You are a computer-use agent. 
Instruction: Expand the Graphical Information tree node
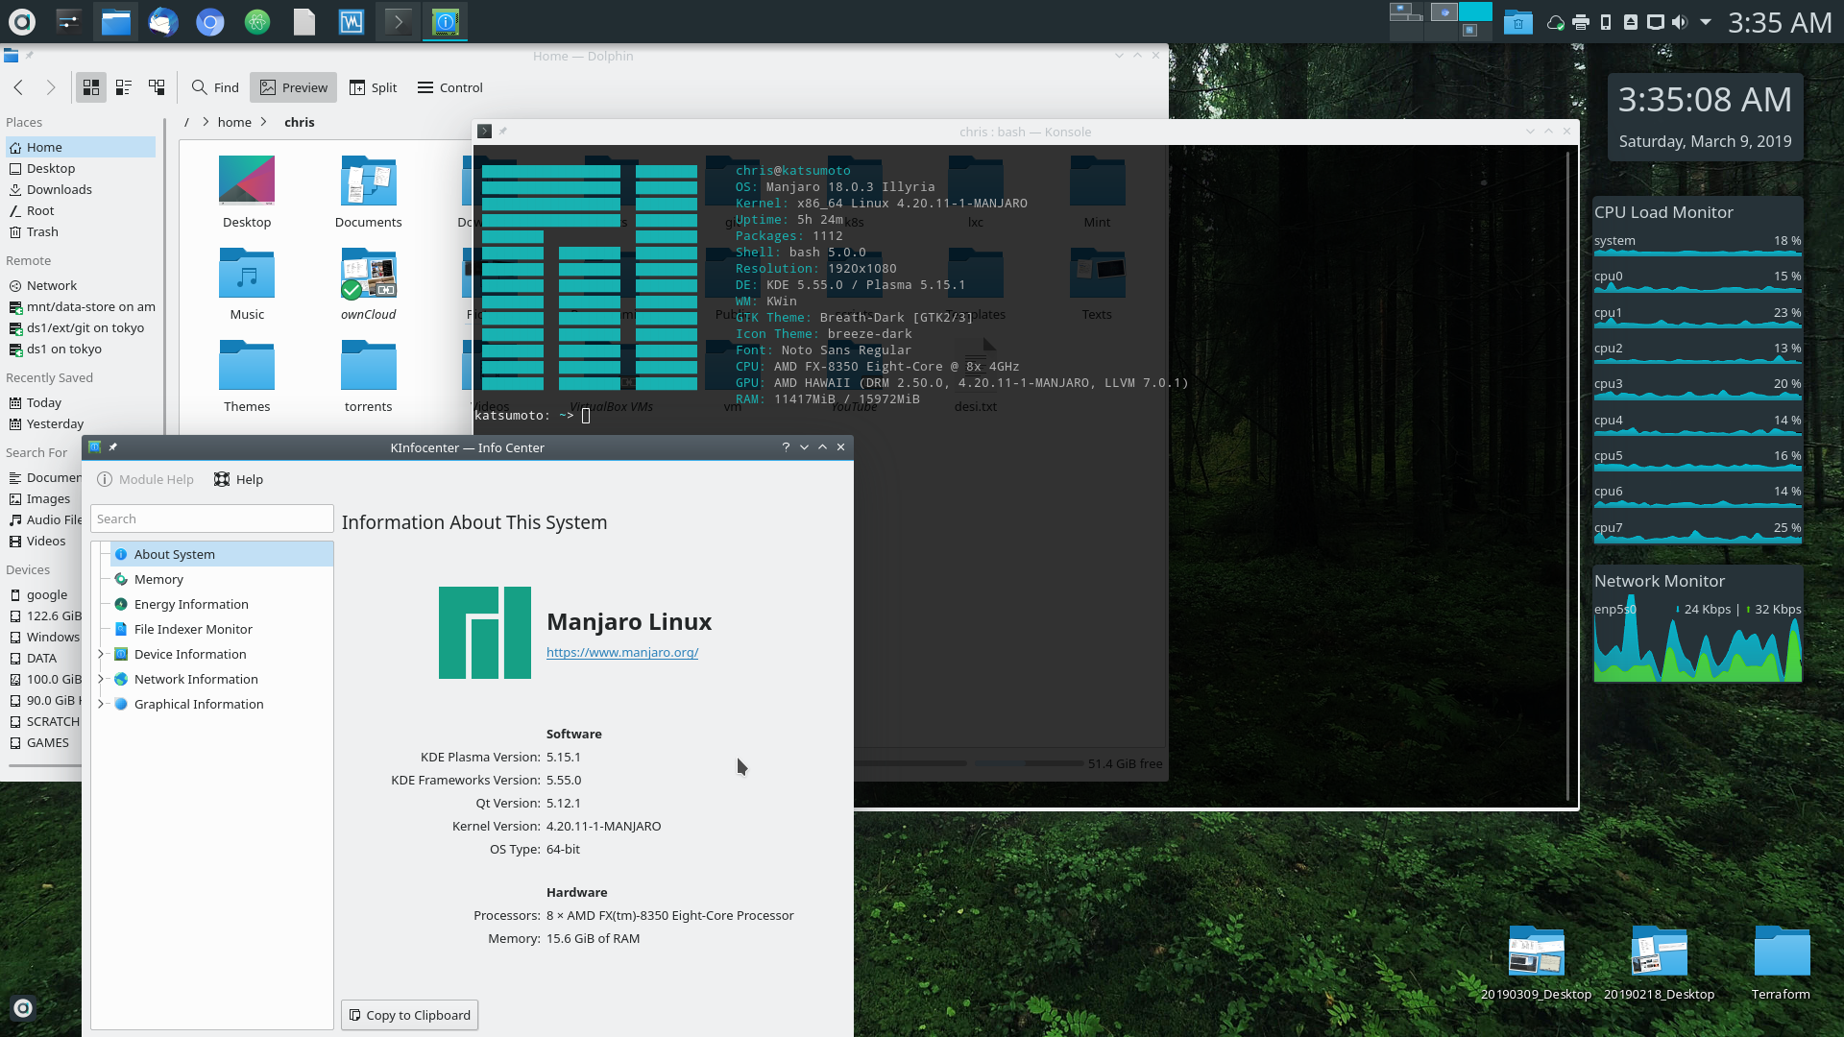coord(101,704)
